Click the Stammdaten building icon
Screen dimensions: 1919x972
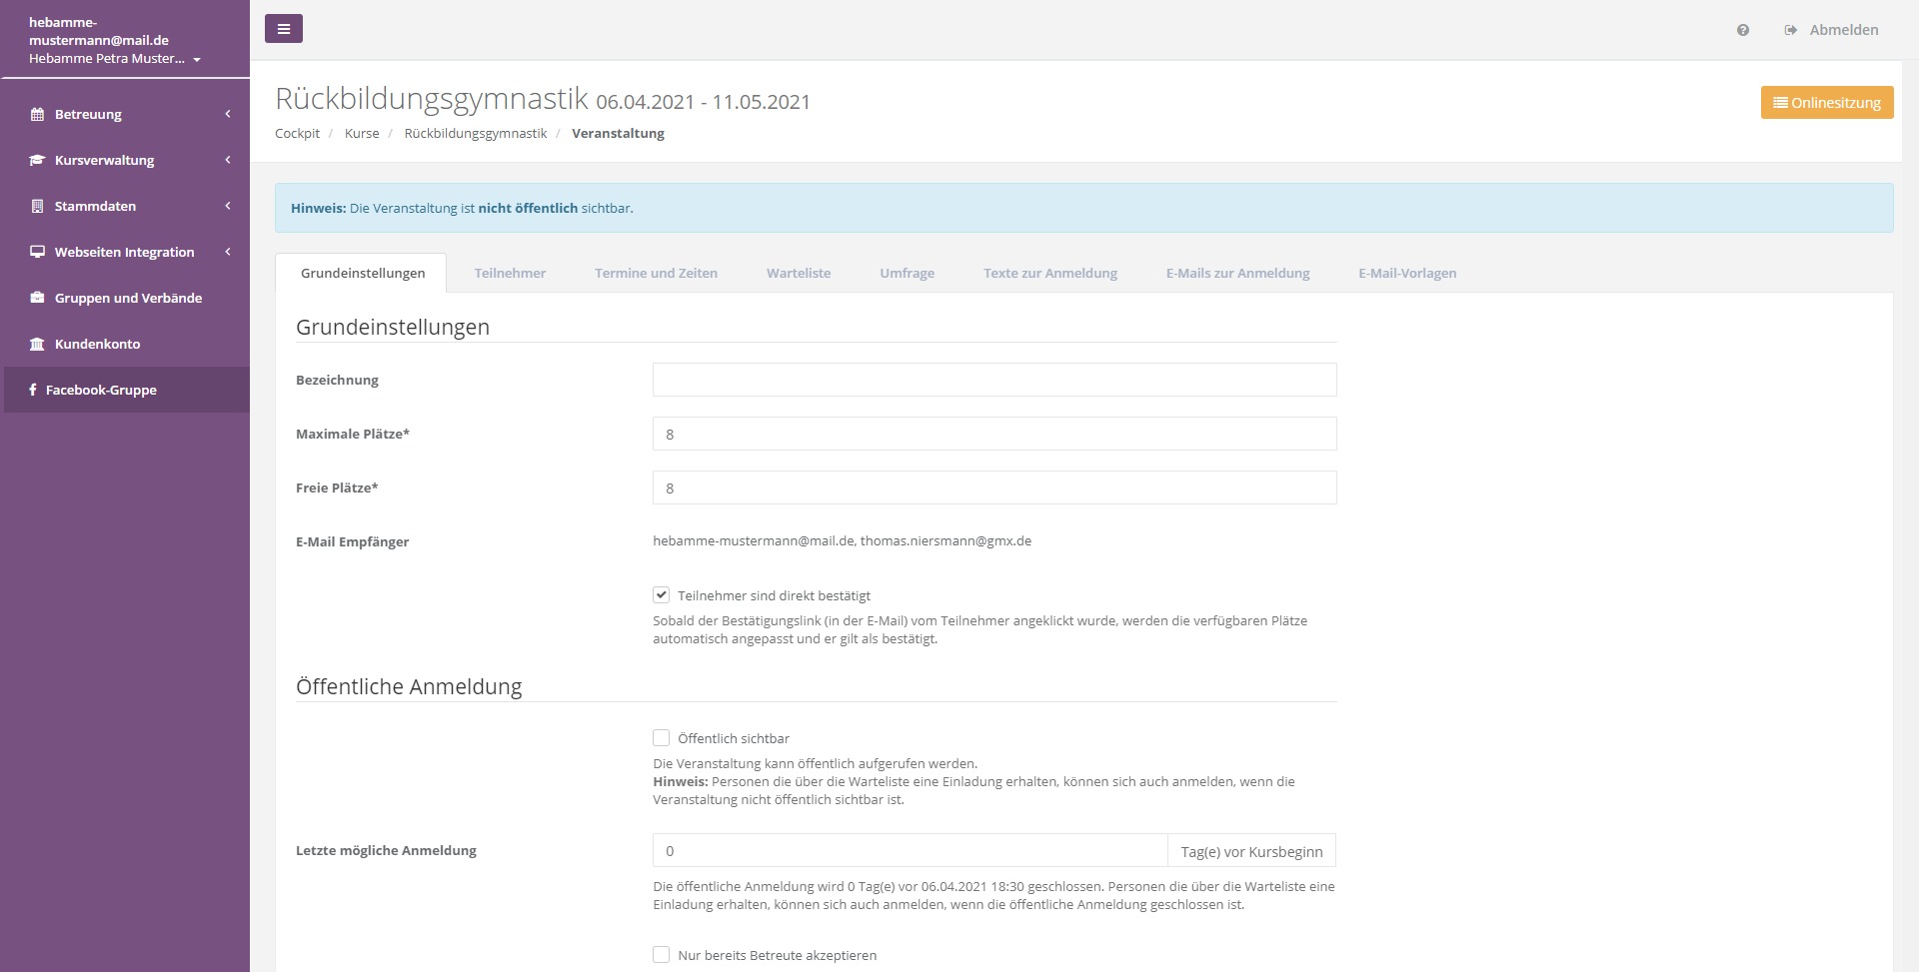[x=37, y=206]
